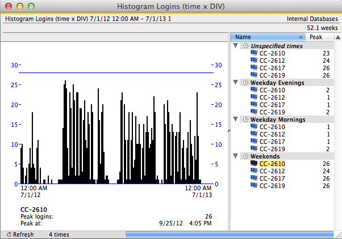
Task: Click highlighted computer icon for CC-2610 under Weekends
Action: pos(254,163)
